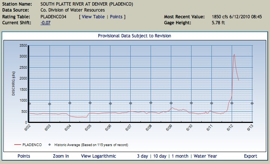The height and width of the screenshot is (164, 270).
Task: Select the 3 day time range
Action: point(142,156)
